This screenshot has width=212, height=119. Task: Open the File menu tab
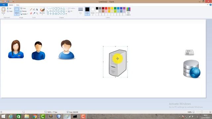[x=4, y=5]
